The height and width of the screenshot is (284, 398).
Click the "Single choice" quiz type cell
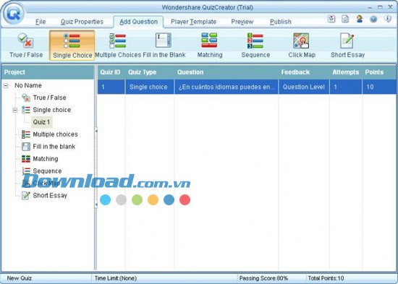pos(150,87)
